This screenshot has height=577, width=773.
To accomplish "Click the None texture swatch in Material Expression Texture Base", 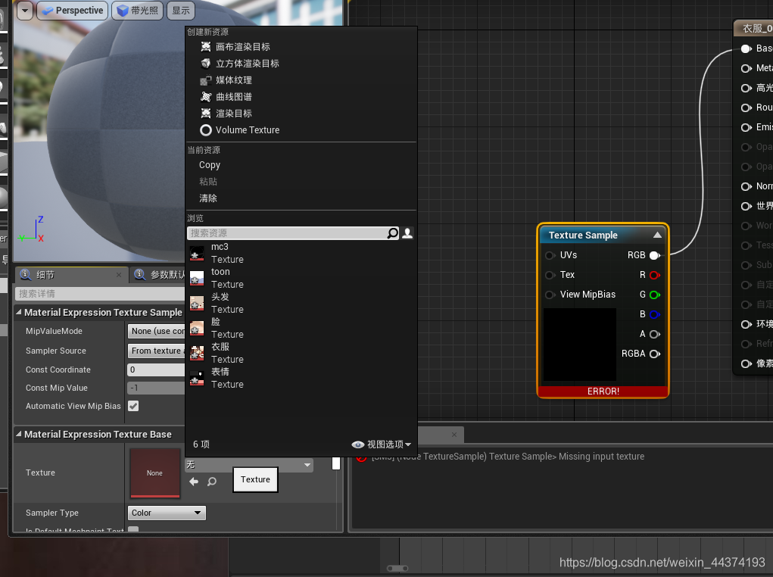I will [x=154, y=473].
